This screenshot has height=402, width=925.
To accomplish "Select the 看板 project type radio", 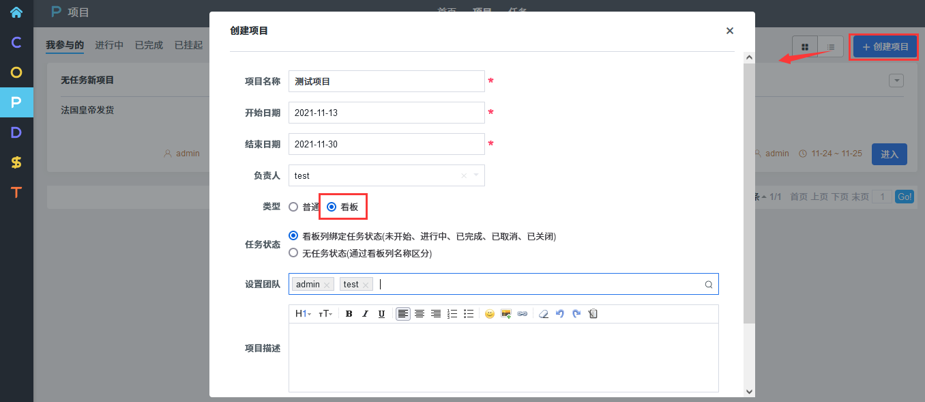I will tap(332, 207).
